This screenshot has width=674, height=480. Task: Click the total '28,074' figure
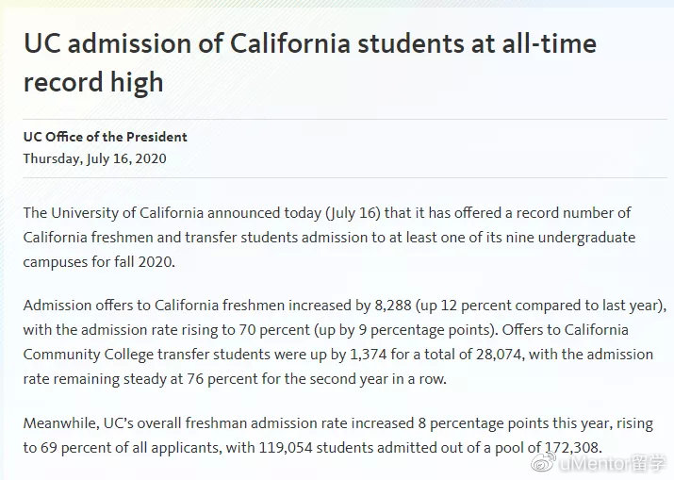coord(500,355)
